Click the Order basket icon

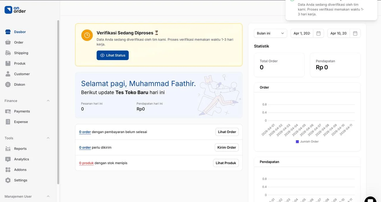click(x=8, y=42)
